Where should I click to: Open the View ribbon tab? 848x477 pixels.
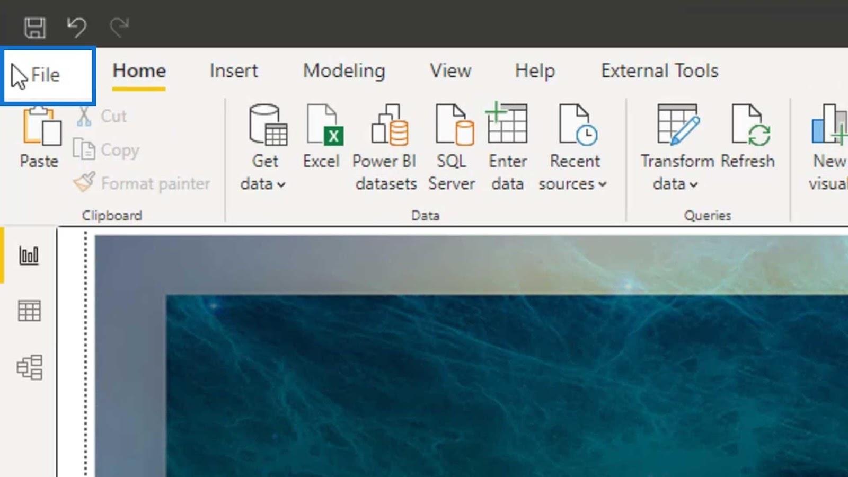[x=450, y=71]
